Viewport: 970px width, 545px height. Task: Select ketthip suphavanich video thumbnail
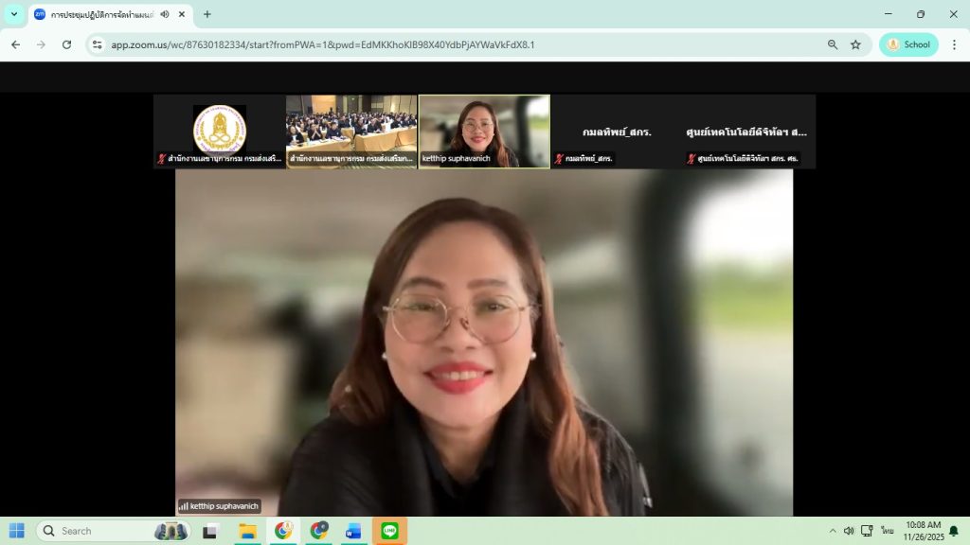pos(484,131)
